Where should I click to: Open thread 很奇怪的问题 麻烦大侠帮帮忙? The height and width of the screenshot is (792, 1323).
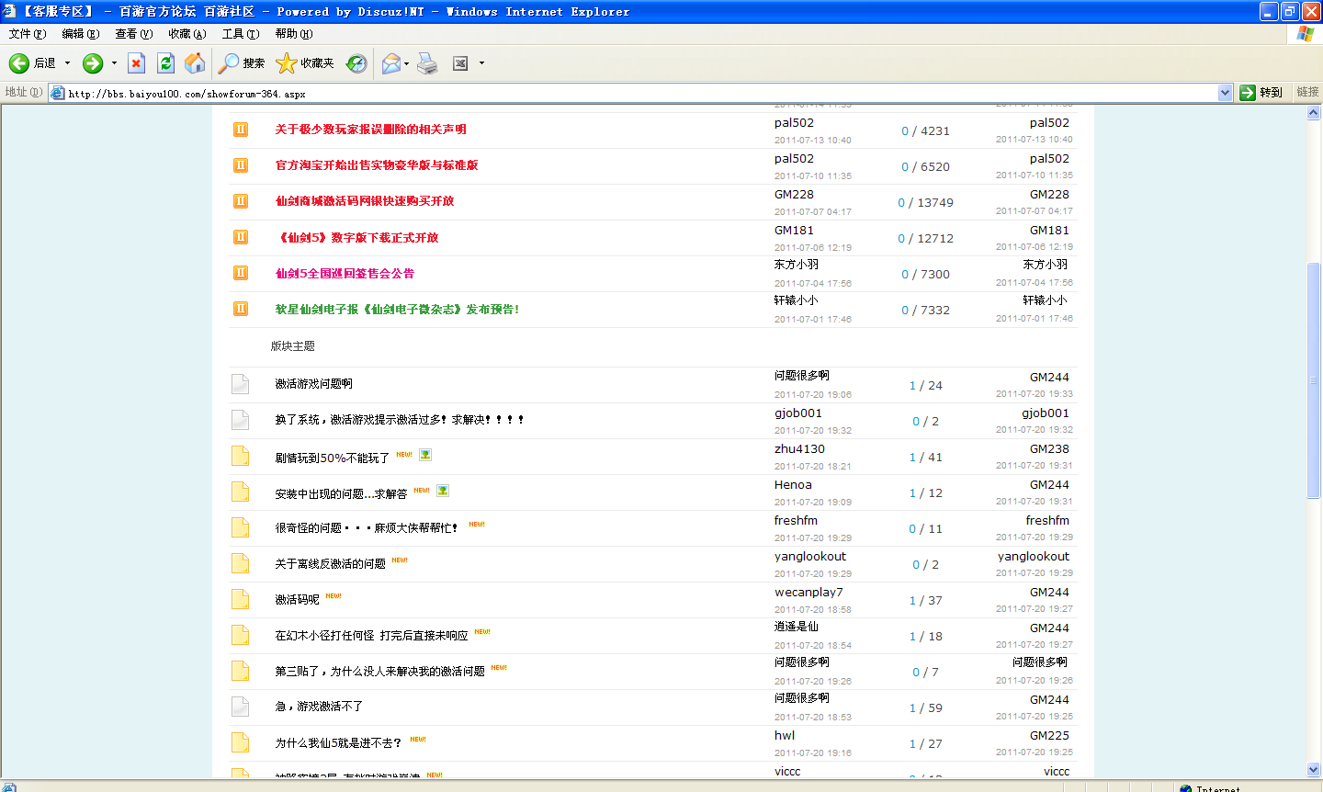pos(367,527)
